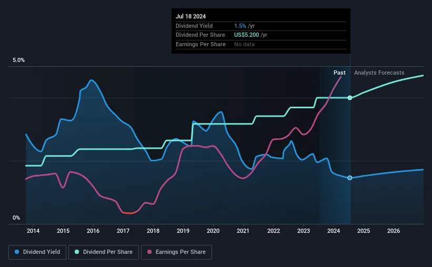Click the 5.0% y-axis label
Image resolution: width=432 pixels, height=267 pixels.
(x=18, y=60)
